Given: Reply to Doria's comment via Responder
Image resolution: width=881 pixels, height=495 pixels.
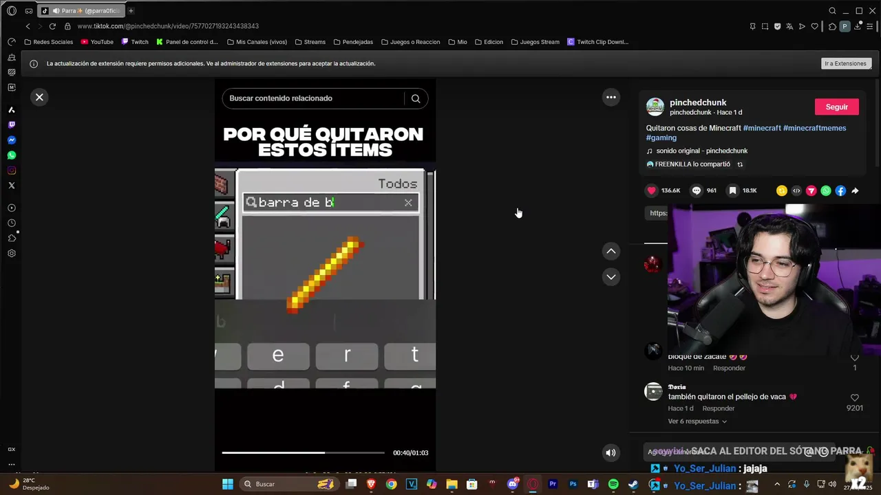Looking at the screenshot, I should (x=718, y=408).
